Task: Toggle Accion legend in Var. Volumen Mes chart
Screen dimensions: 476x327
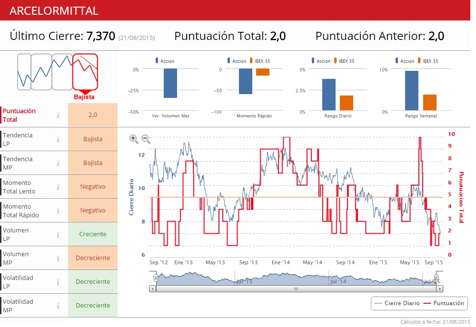Action: click(x=165, y=61)
